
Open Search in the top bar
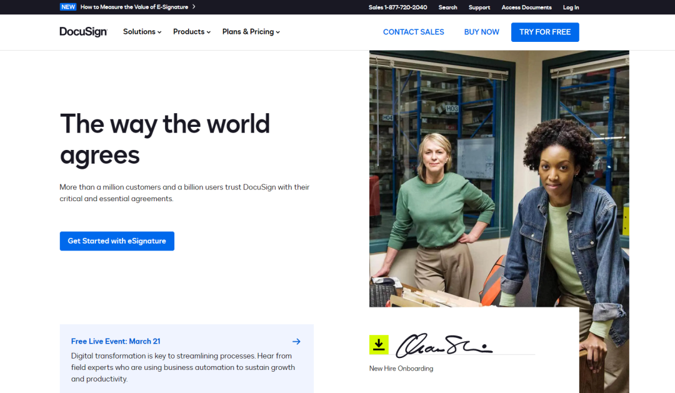tap(447, 7)
